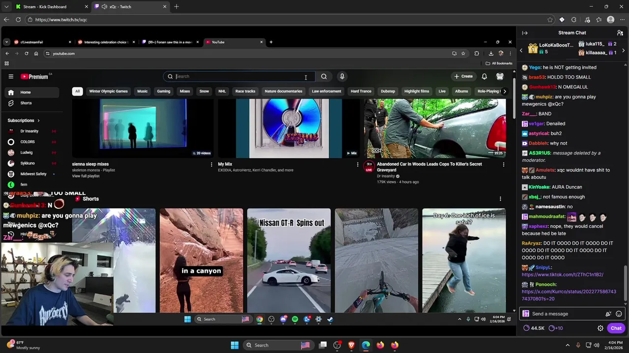629x353 pixels.
Task: Expand the browser tab search dropdown
Action: tap(6, 7)
